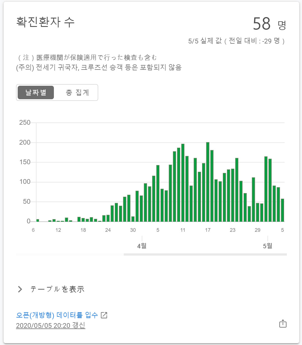Click the x-axis date label 12
Viewport: 302px width, 345px height.
pos(58,230)
